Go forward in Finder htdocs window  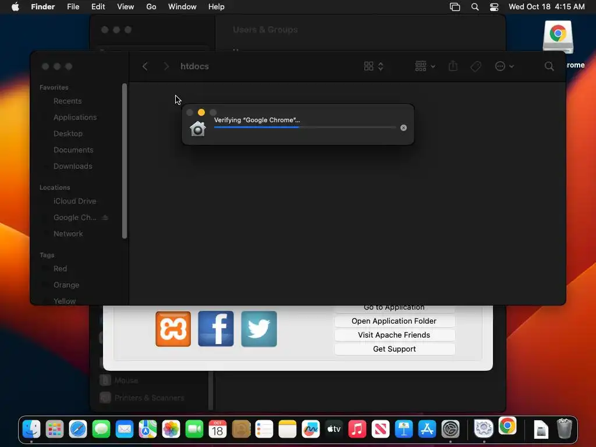(x=166, y=66)
